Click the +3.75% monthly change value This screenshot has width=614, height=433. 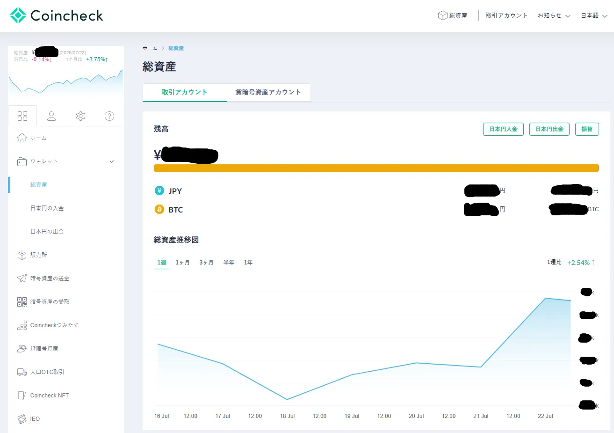[x=97, y=59]
